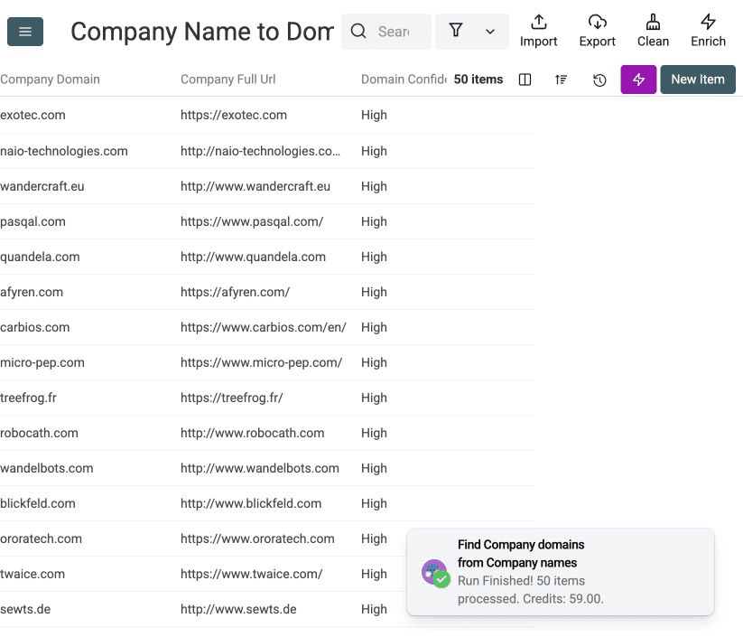Click the New Item button
Viewport: 743px width, 637px height.
coord(698,80)
